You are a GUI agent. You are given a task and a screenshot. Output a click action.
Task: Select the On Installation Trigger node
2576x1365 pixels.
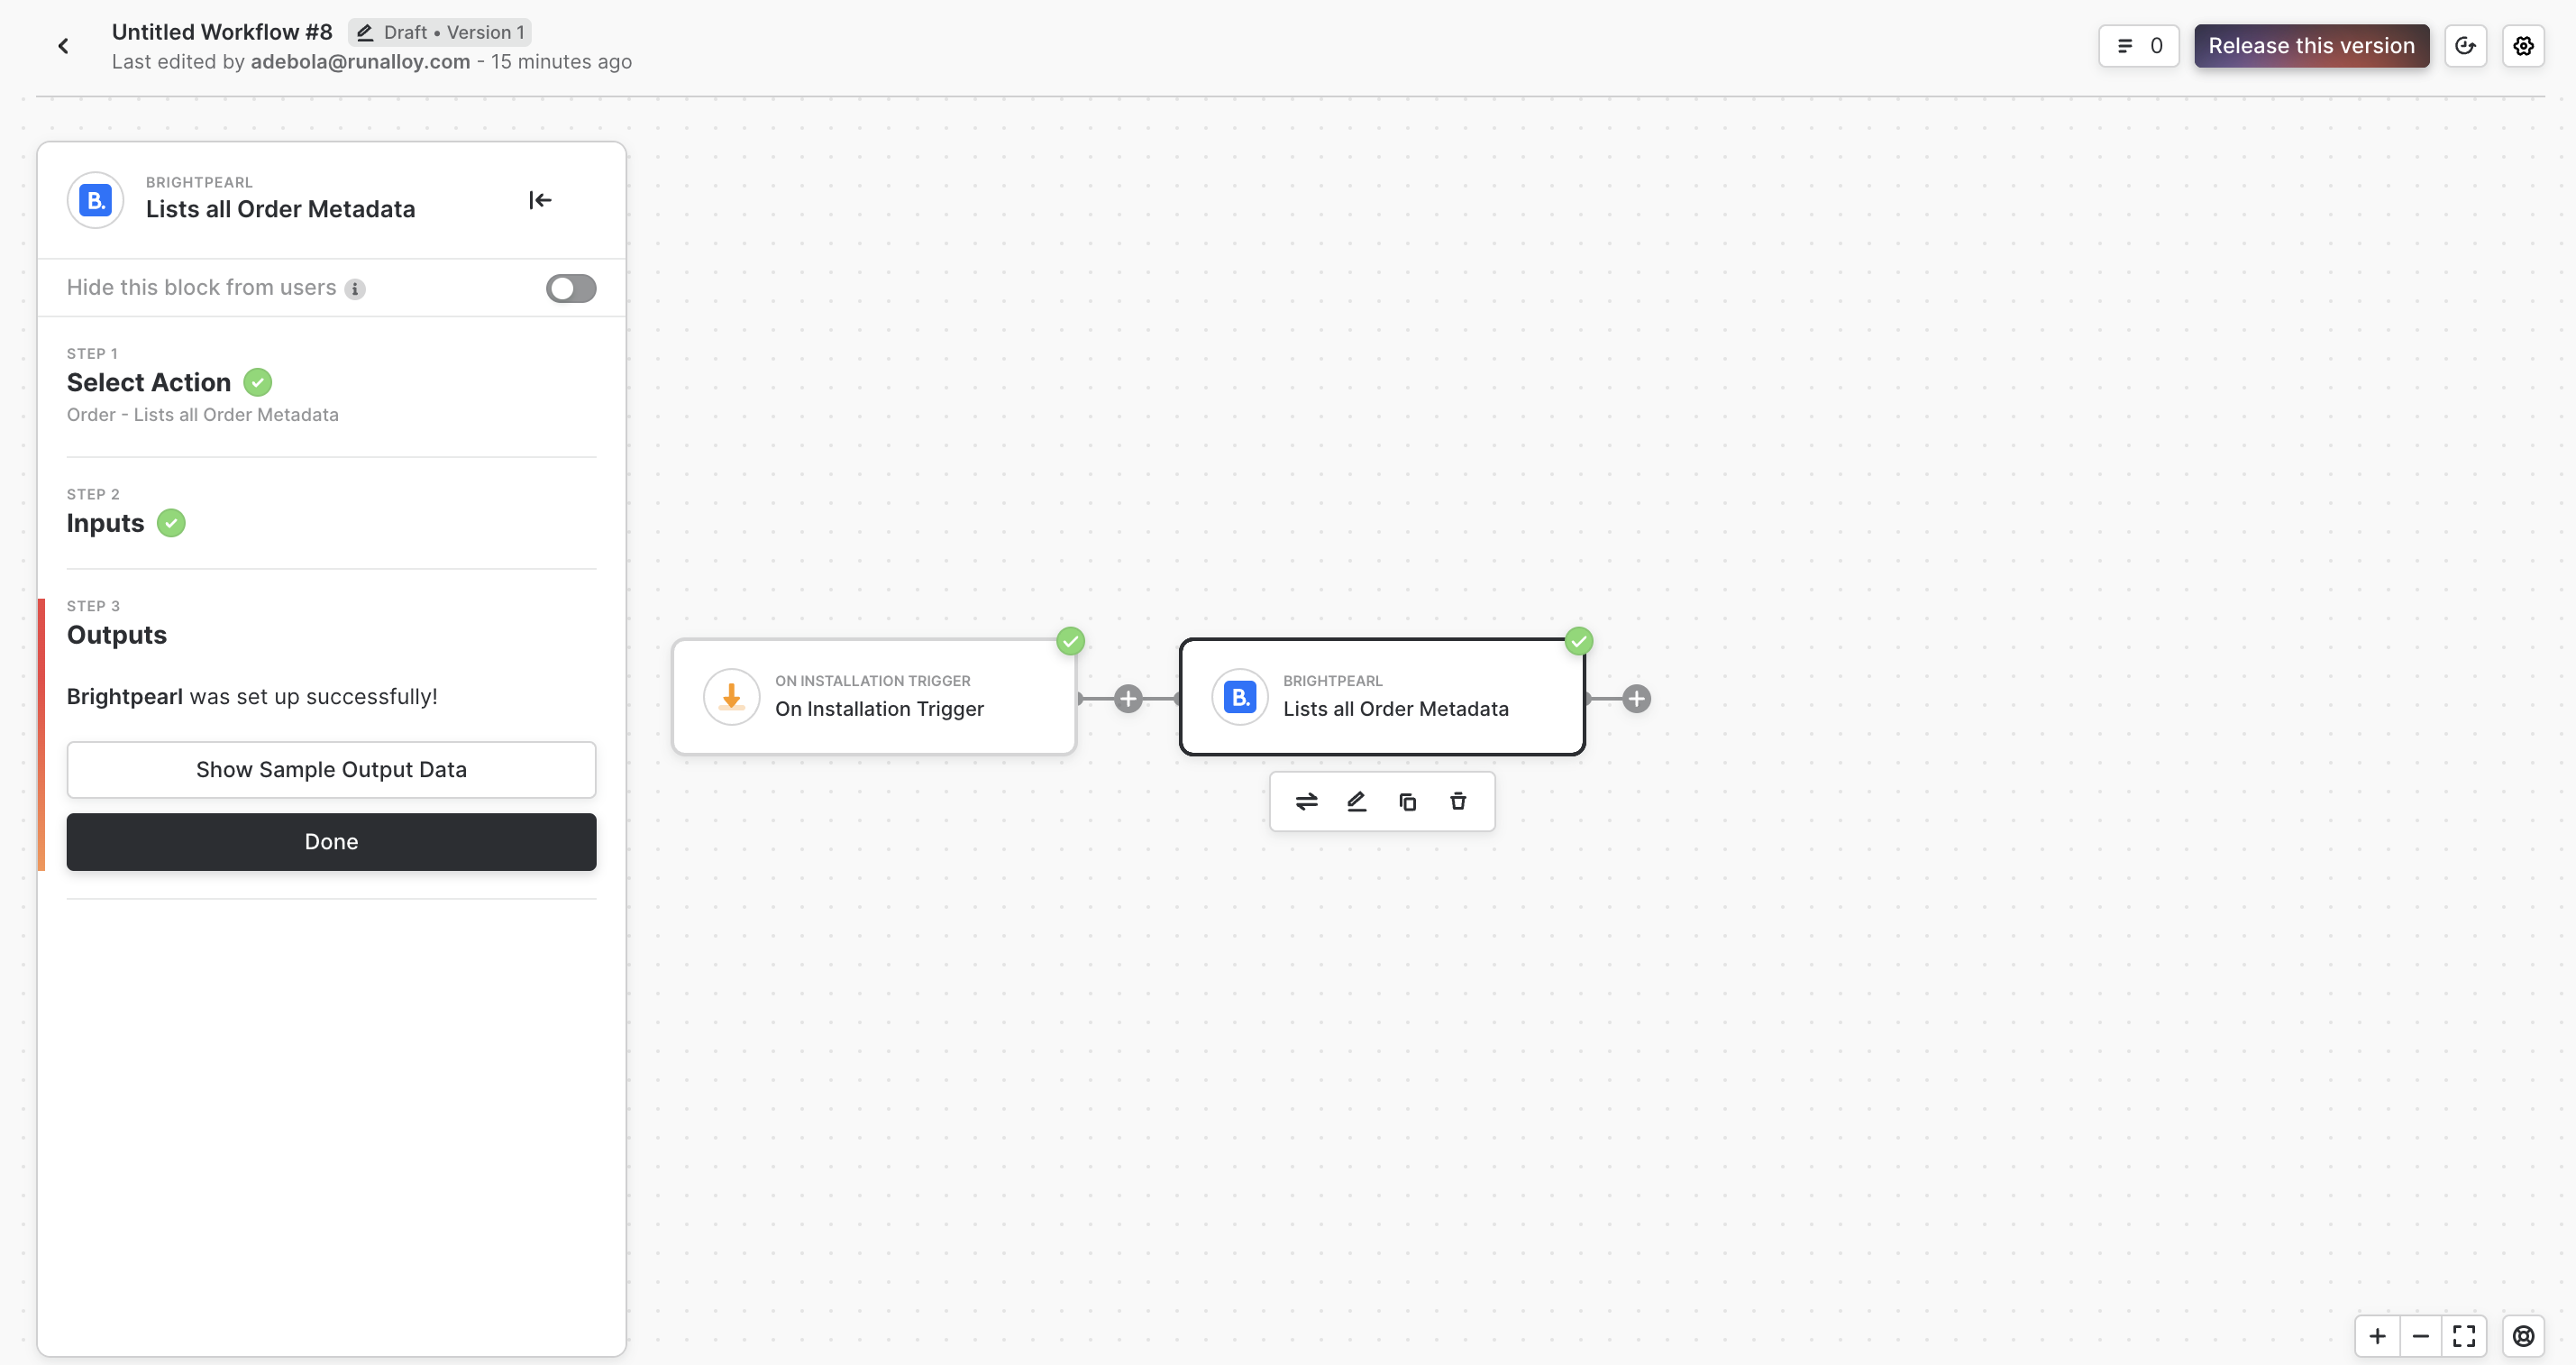point(873,697)
